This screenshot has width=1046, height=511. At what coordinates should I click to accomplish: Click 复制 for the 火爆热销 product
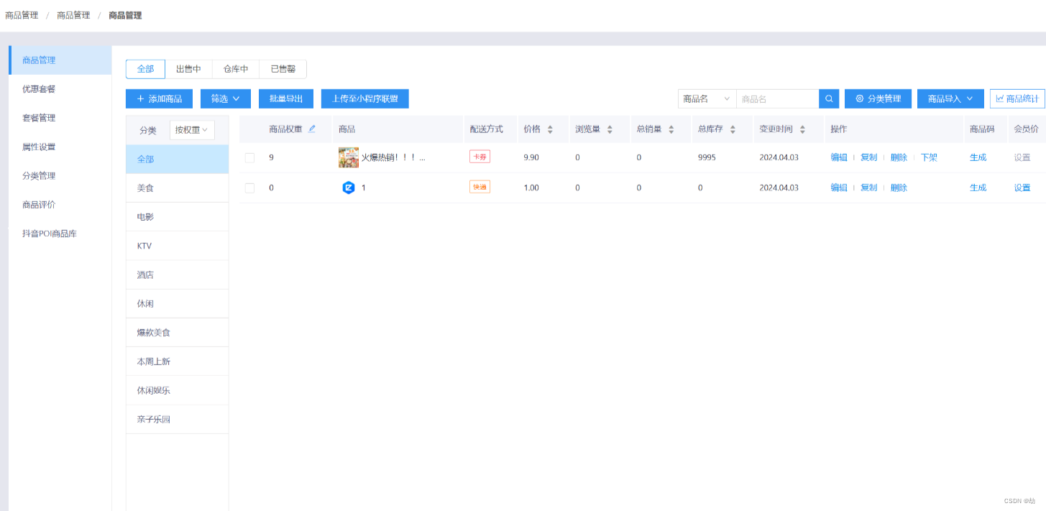pyautogui.click(x=868, y=157)
